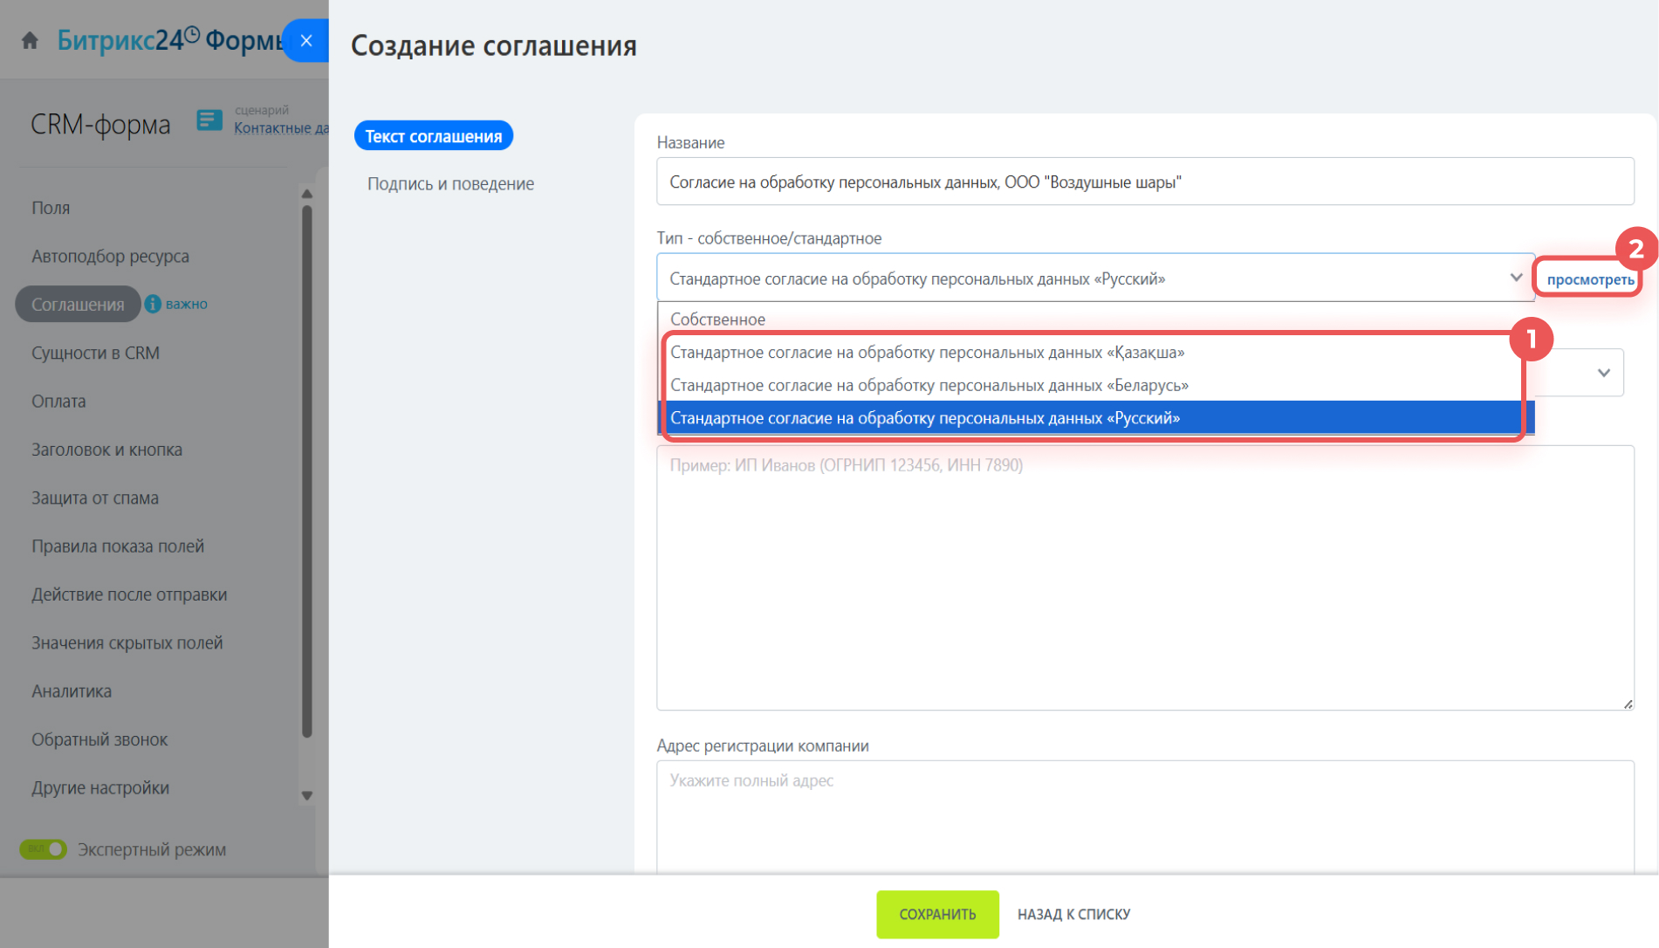Click the blue info icon near Соглашения
This screenshot has height=948, width=1659.
153,304
